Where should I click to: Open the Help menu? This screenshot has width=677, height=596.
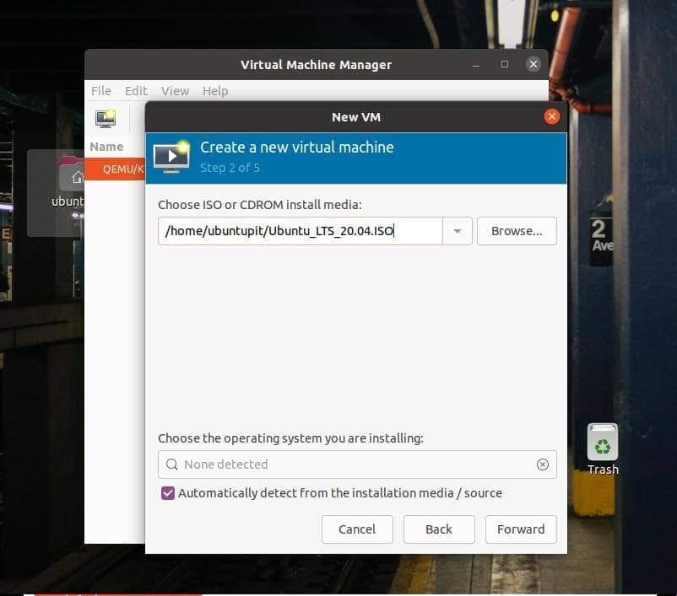[215, 91]
